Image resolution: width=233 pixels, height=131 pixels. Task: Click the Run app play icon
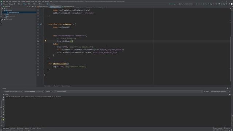click(197, 4)
